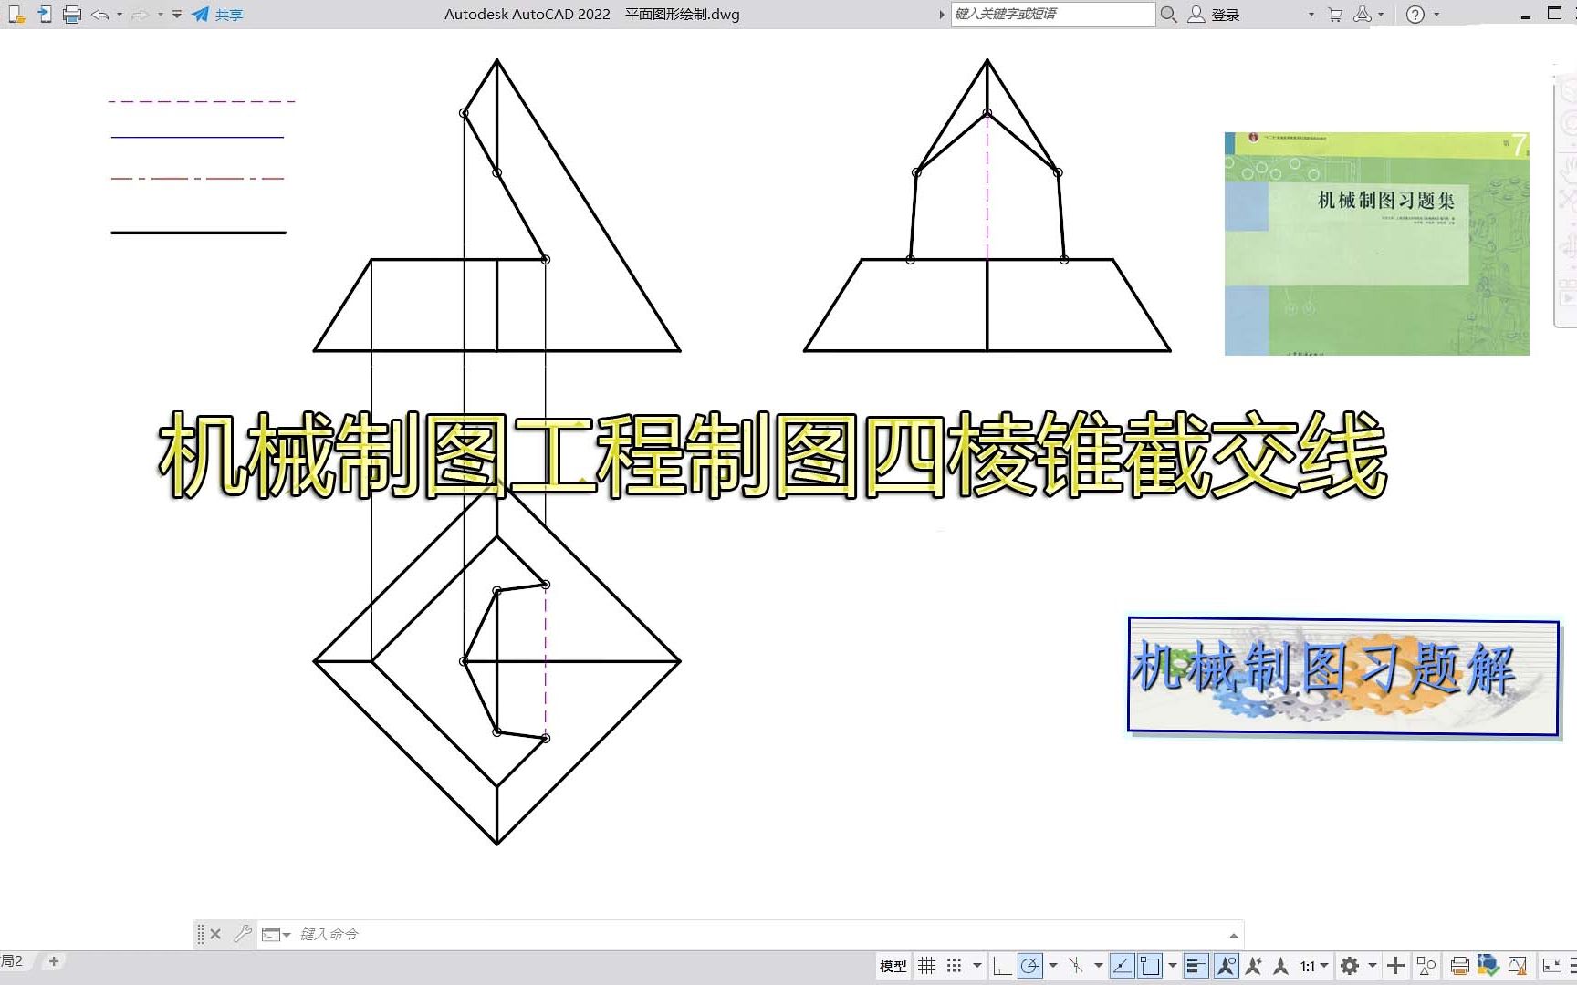Open isometric drafting plane dropdown

(x=1099, y=966)
